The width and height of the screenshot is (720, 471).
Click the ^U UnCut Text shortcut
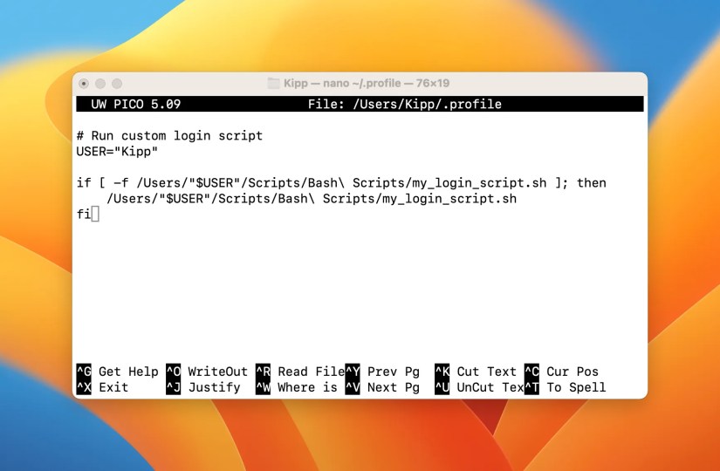[x=479, y=387]
